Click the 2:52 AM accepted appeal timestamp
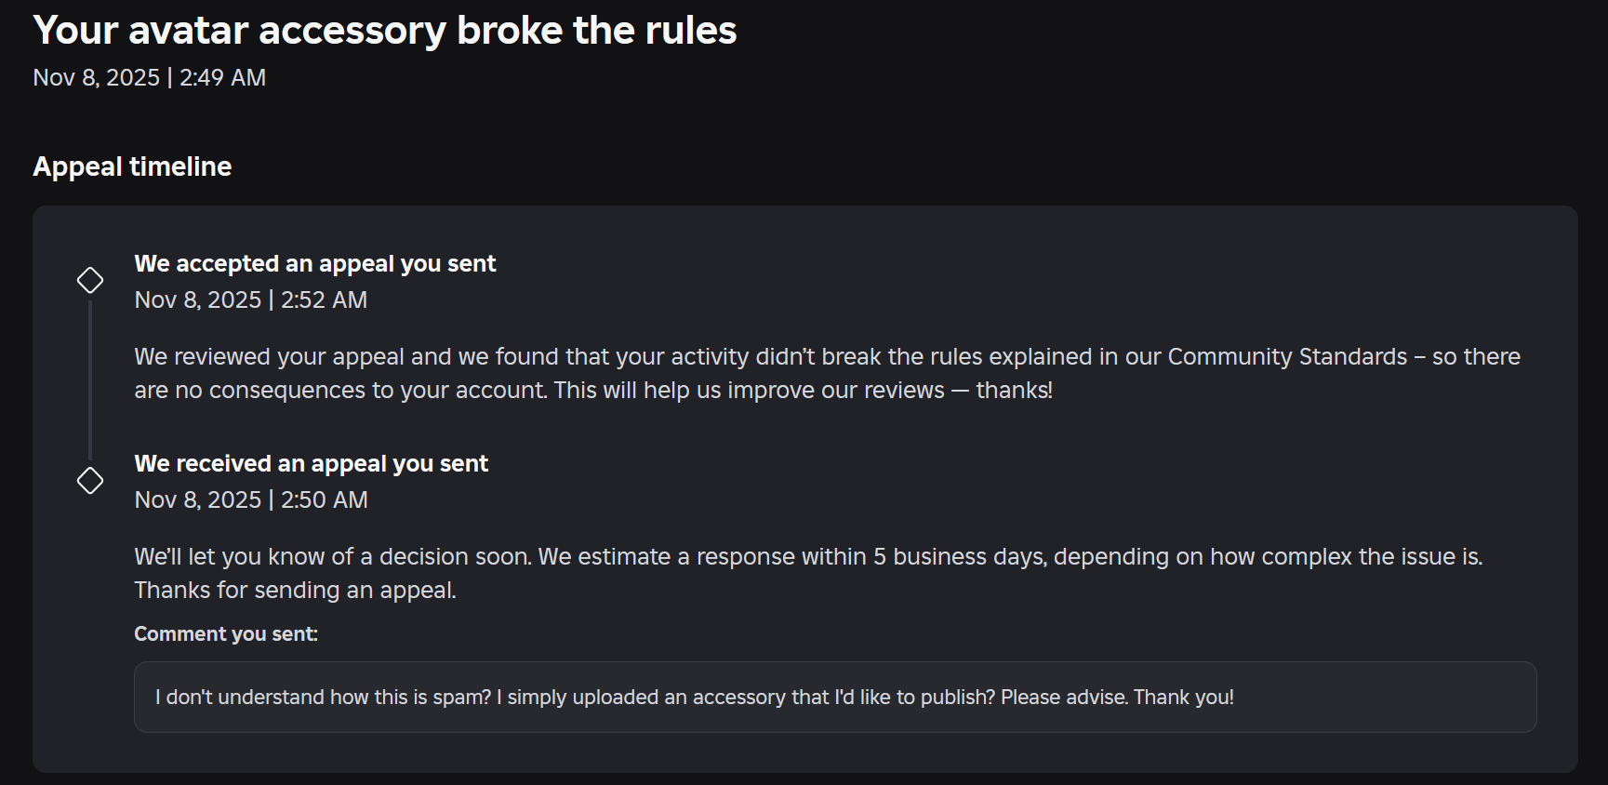 pos(251,300)
